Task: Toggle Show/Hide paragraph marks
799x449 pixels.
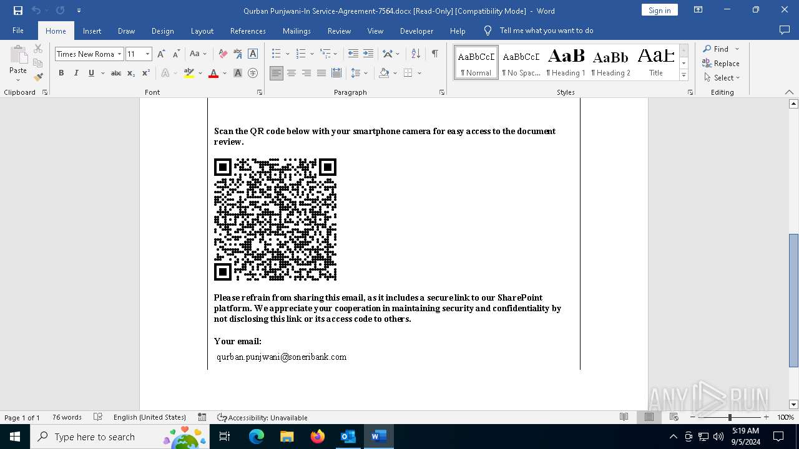Action: point(434,54)
